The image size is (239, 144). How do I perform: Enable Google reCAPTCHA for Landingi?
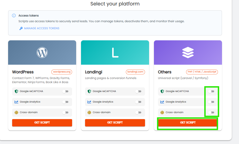[x=138, y=91]
